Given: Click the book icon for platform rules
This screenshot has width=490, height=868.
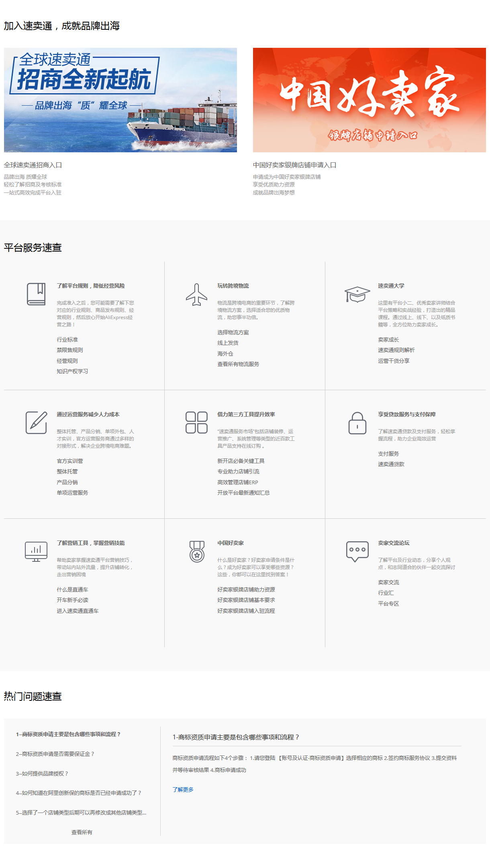Looking at the screenshot, I should (x=36, y=294).
